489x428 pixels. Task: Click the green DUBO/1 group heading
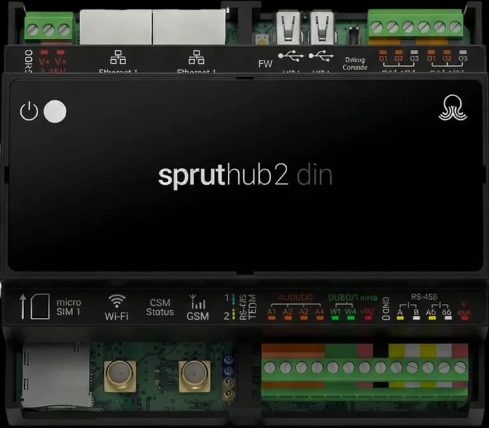coord(352,297)
